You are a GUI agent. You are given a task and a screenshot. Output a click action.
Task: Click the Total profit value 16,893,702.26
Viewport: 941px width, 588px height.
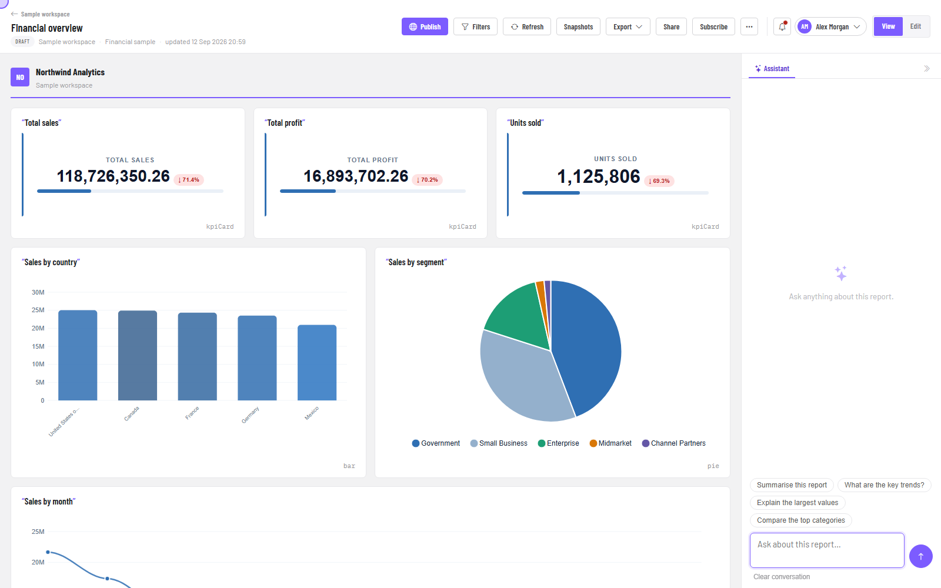click(356, 176)
